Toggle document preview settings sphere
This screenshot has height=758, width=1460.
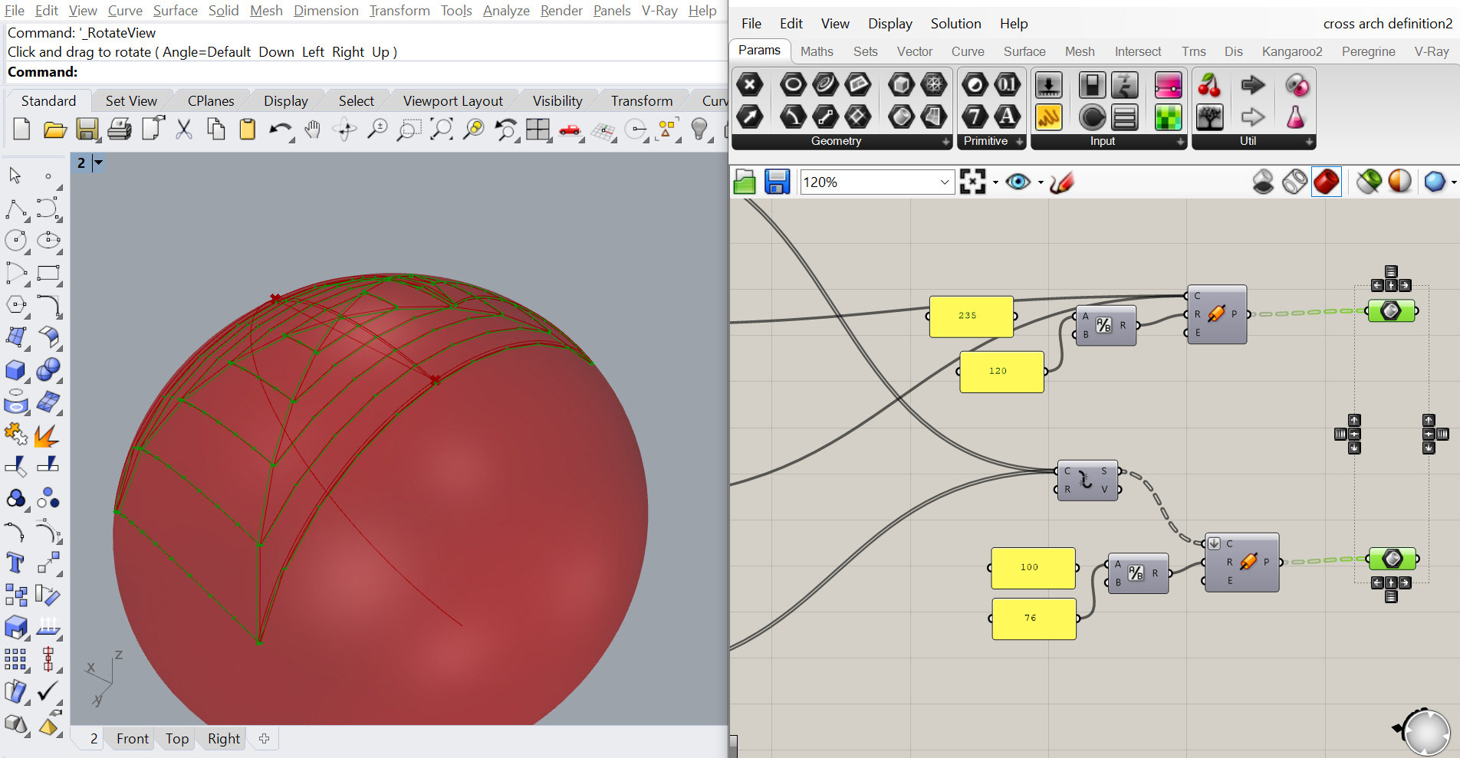click(1399, 182)
